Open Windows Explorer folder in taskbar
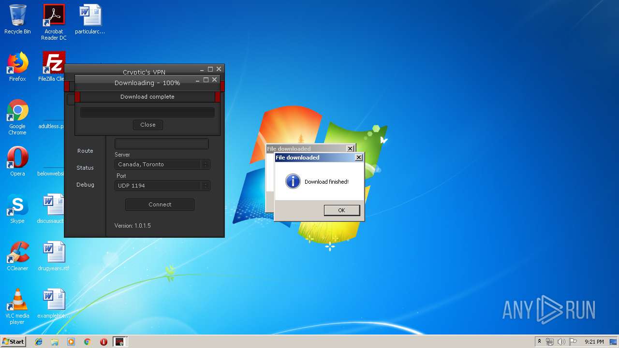Viewport: 619px width, 348px height. 55,342
